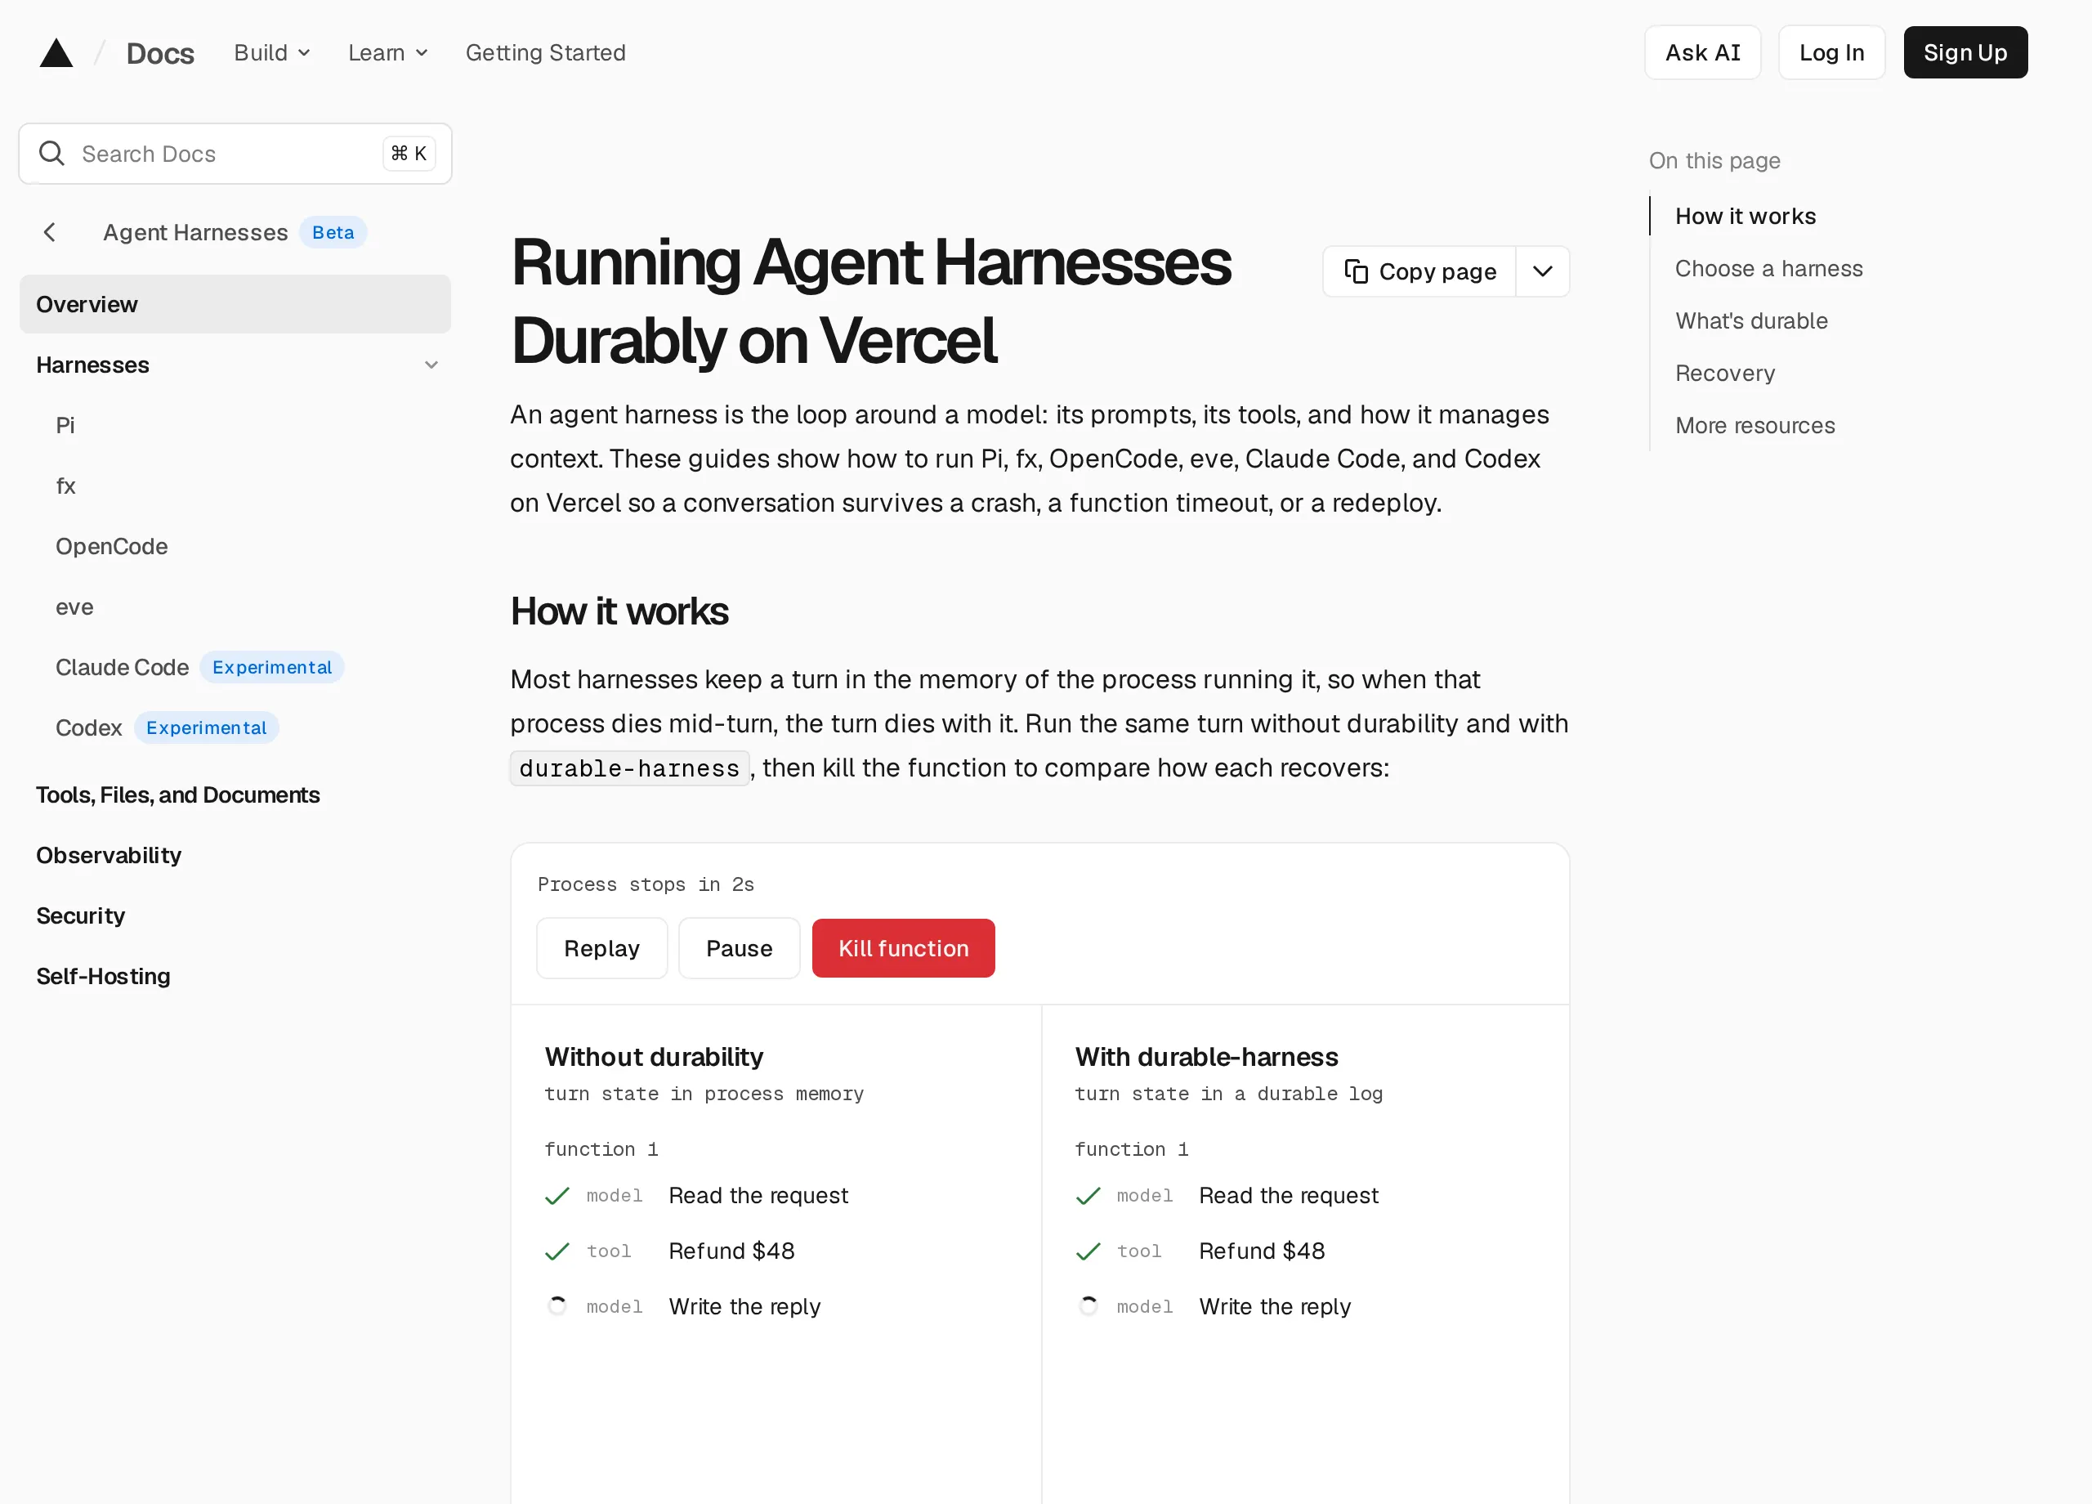The width and height of the screenshot is (2092, 1504).
Task: Click the copy icon in Copy page
Action: [1356, 271]
